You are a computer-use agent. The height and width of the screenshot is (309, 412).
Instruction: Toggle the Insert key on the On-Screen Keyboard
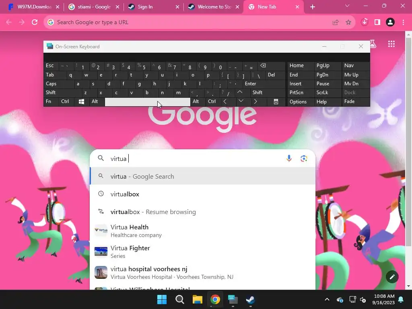[x=301, y=84]
